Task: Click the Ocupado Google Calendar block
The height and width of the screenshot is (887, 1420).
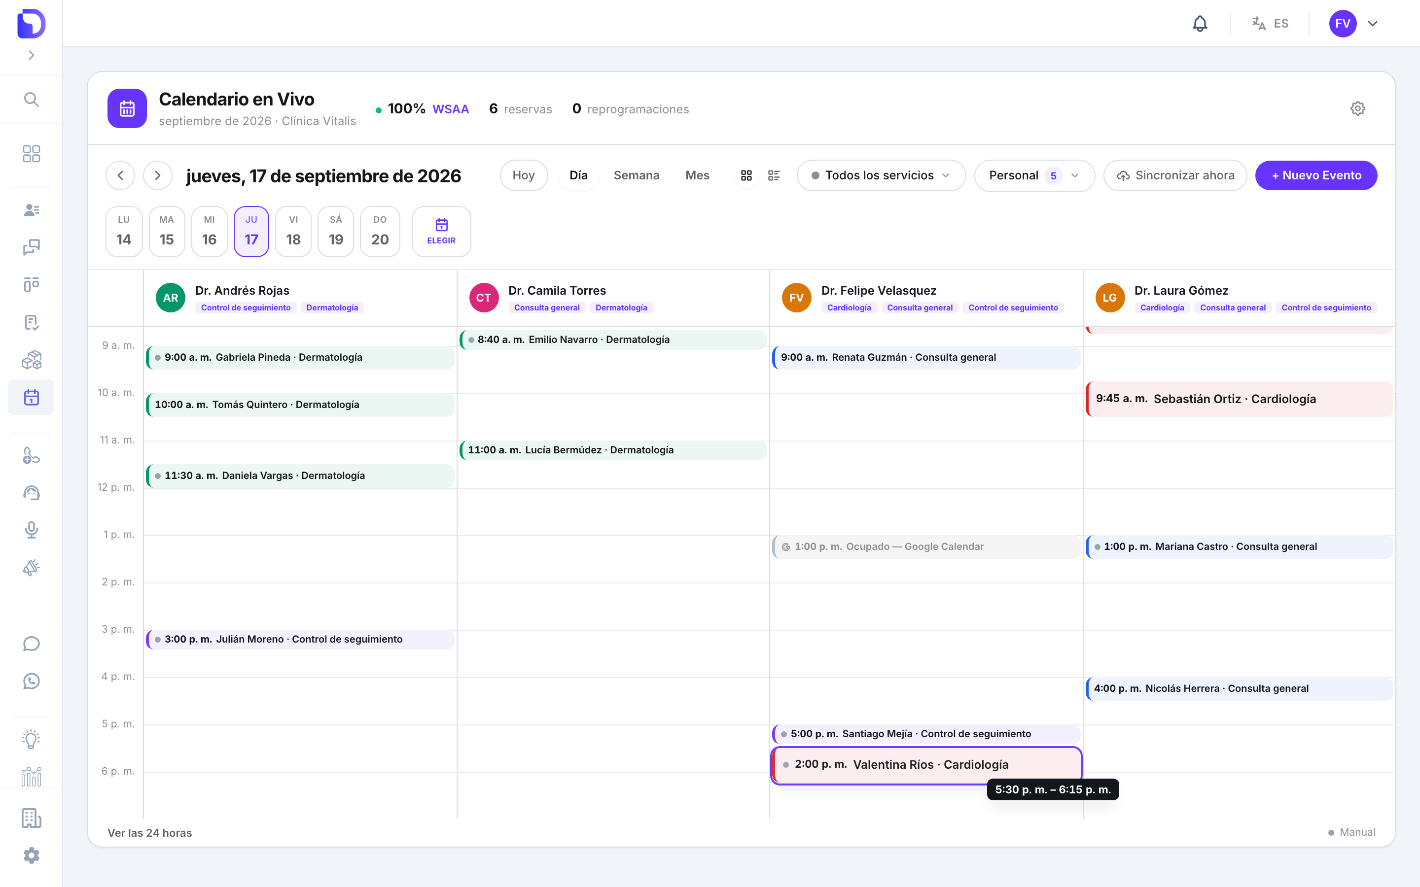Action: pyautogui.click(x=926, y=547)
